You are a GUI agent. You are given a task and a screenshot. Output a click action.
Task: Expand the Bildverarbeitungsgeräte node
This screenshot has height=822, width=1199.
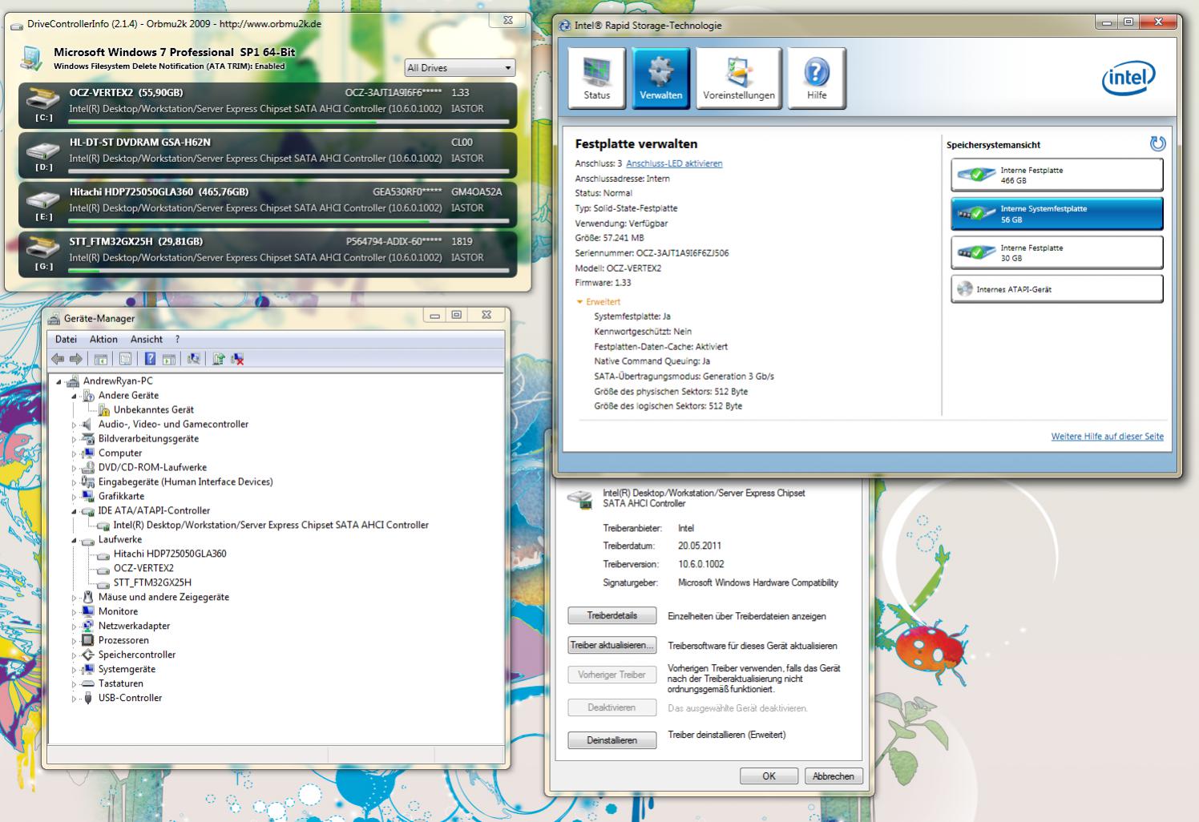75,439
